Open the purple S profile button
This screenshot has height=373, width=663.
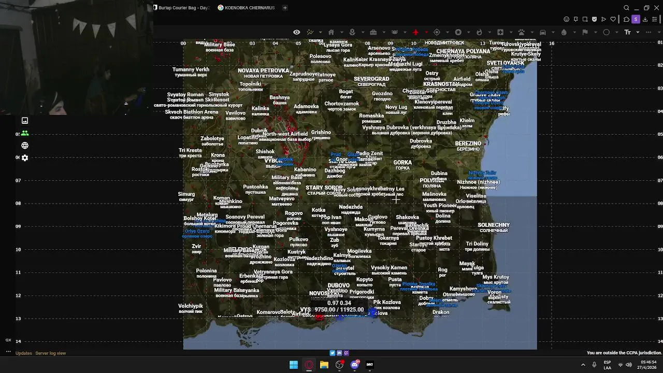coord(636,19)
